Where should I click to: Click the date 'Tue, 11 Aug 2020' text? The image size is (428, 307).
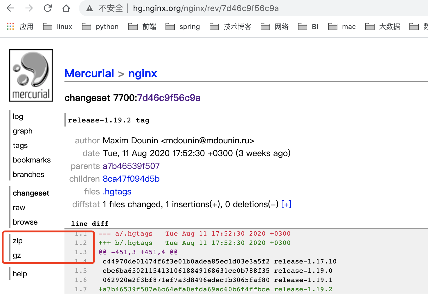pyautogui.click(x=136, y=153)
